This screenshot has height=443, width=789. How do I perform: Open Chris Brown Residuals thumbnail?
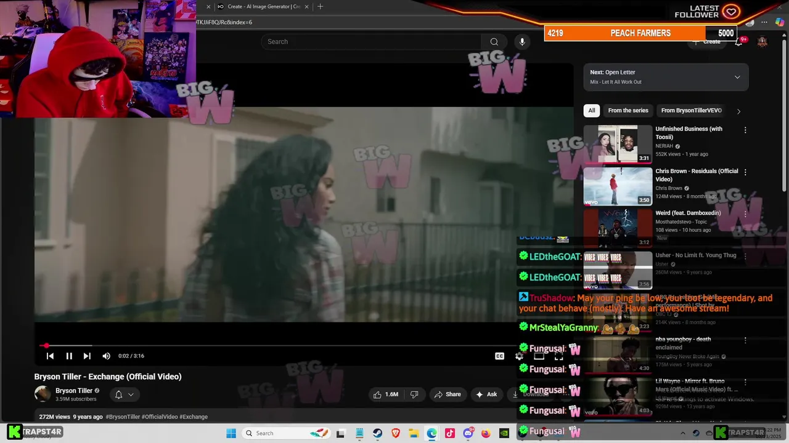pyautogui.click(x=618, y=186)
